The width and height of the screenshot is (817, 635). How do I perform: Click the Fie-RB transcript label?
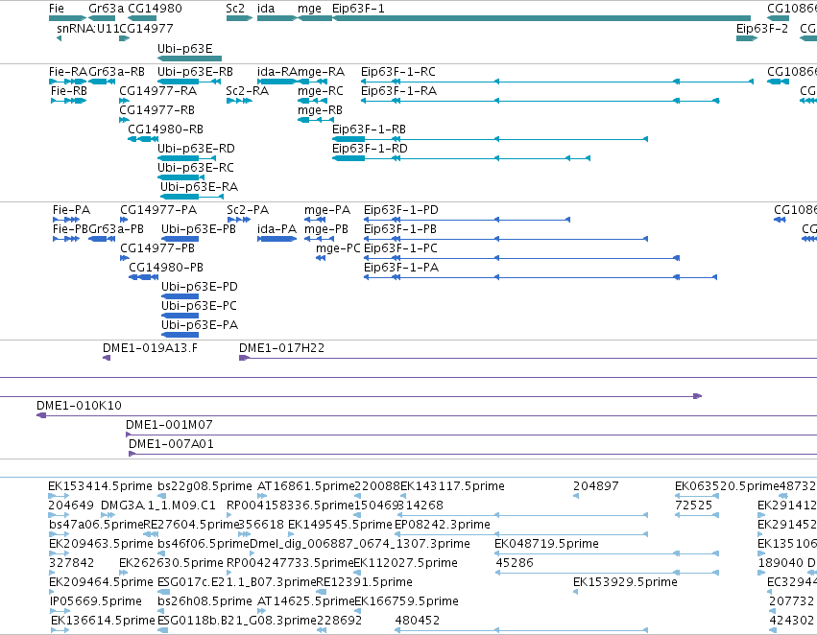pos(69,91)
